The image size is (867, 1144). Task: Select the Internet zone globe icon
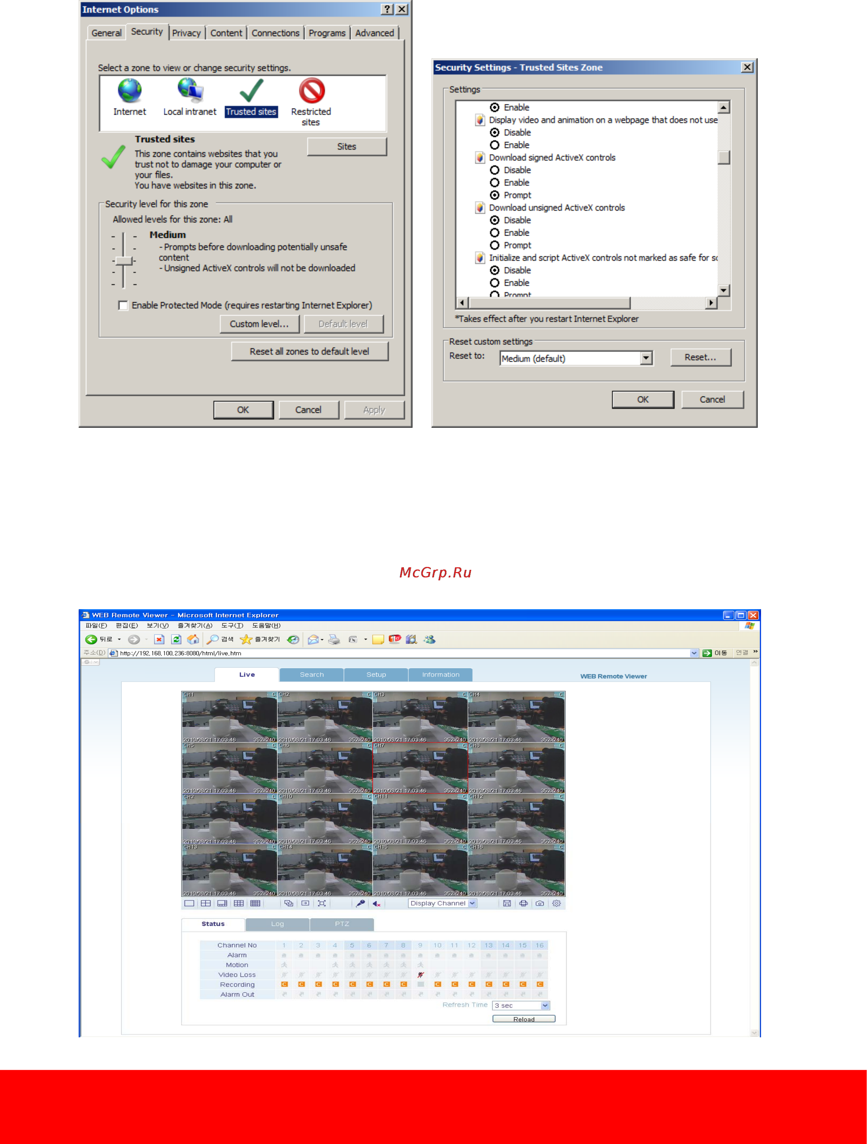(x=130, y=91)
